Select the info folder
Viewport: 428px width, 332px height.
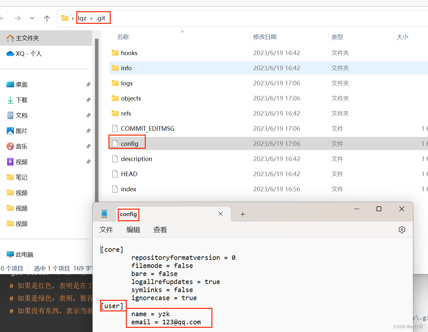(x=269, y=68)
